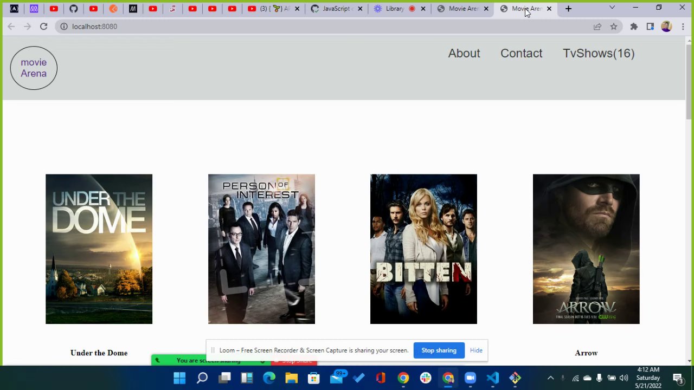
Task: Click the 'Under the Dome' title
Action: (99, 353)
